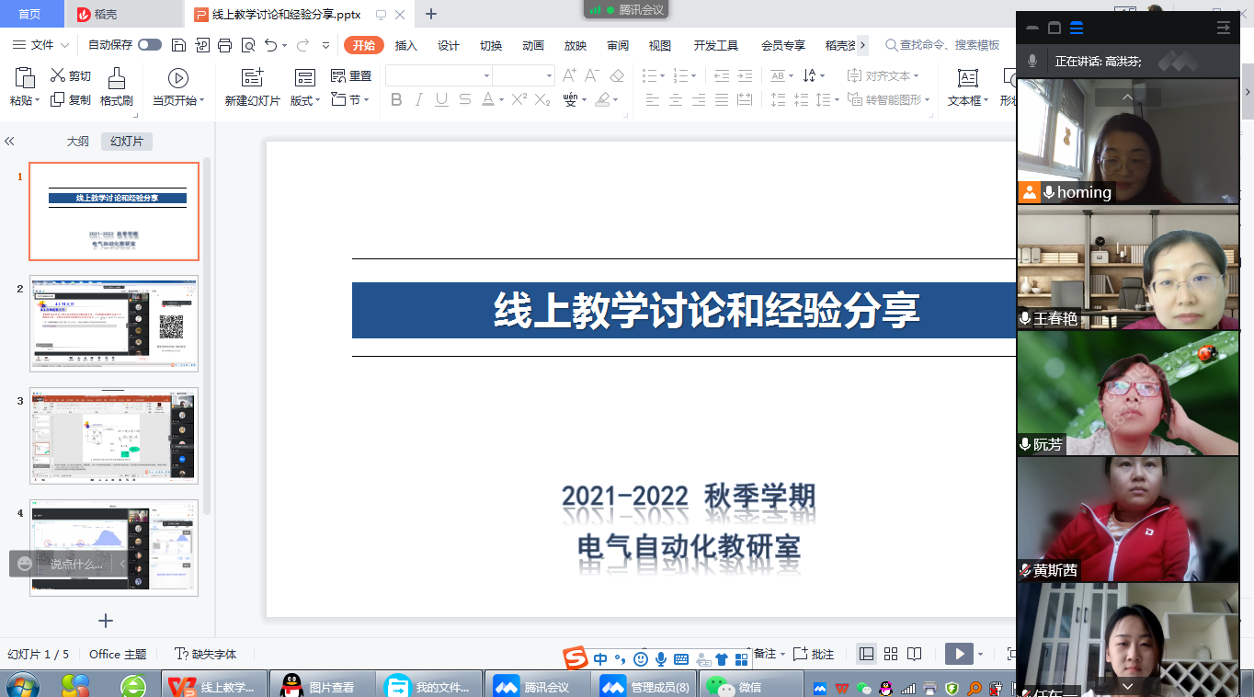Collapse the slide panel double-arrow
This screenshot has height=697, width=1254.
9,142
